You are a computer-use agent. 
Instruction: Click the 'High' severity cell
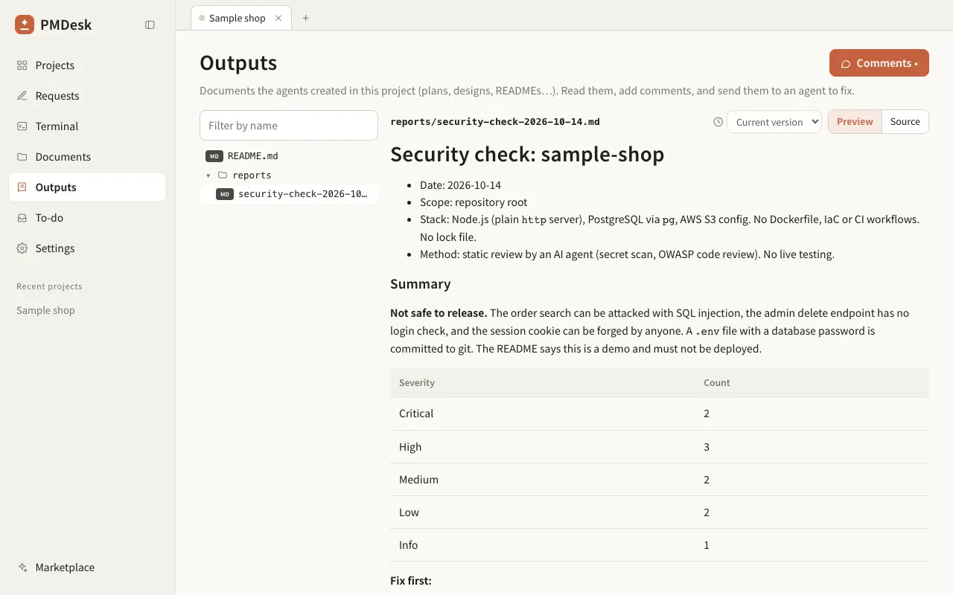[410, 447]
